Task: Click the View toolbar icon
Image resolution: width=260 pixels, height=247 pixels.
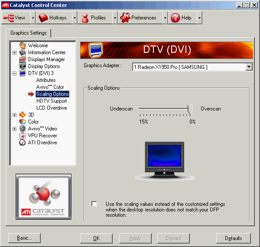Action: pos(9,18)
